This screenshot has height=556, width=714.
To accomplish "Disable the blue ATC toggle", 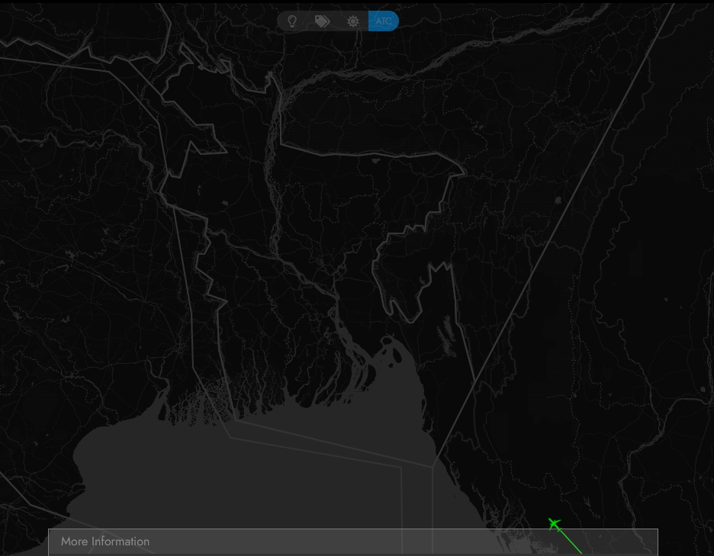I will click(x=383, y=21).
